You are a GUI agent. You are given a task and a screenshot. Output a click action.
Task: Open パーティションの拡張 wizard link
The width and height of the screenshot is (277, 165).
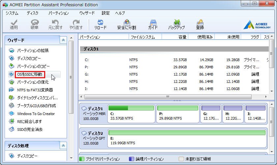33,51
